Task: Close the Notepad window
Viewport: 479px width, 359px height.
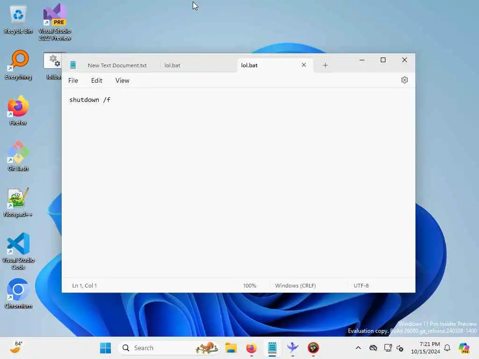Action: 405,60
